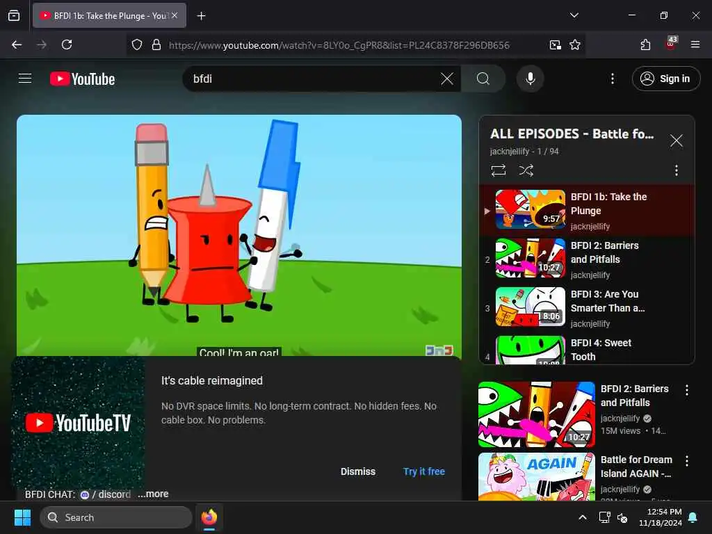The width and height of the screenshot is (712, 534).
Task: Open Firefox View workspace icon
Action: click(14, 16)
